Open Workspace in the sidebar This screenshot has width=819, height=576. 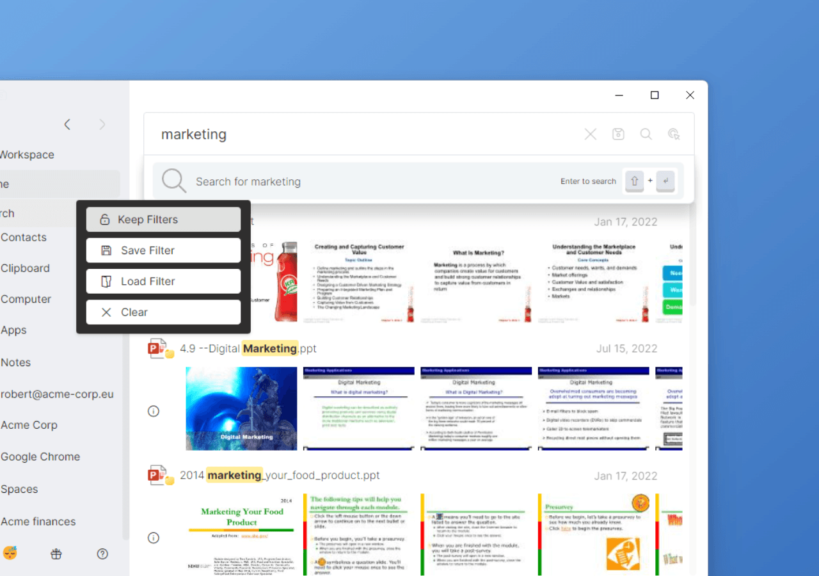point(27,155)
